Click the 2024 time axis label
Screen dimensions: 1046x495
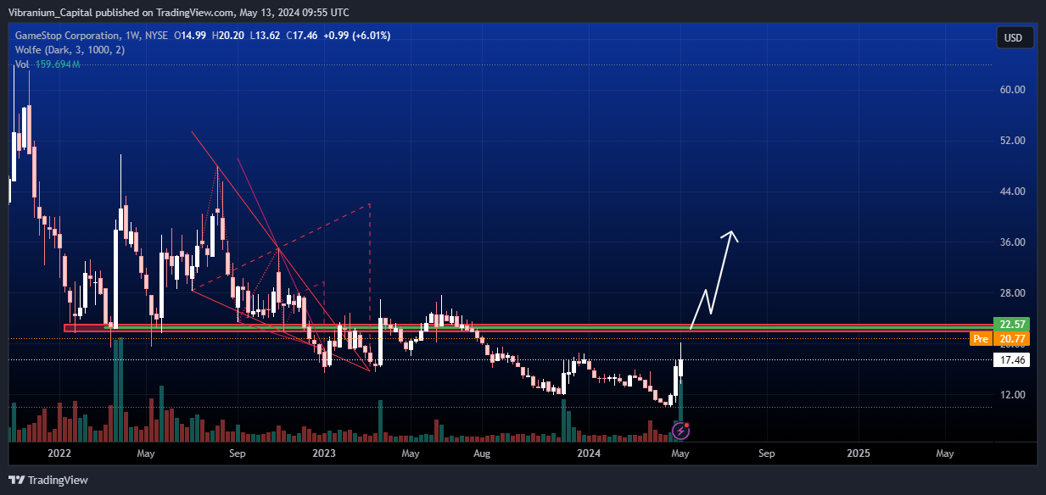click(x=589, y=453)
